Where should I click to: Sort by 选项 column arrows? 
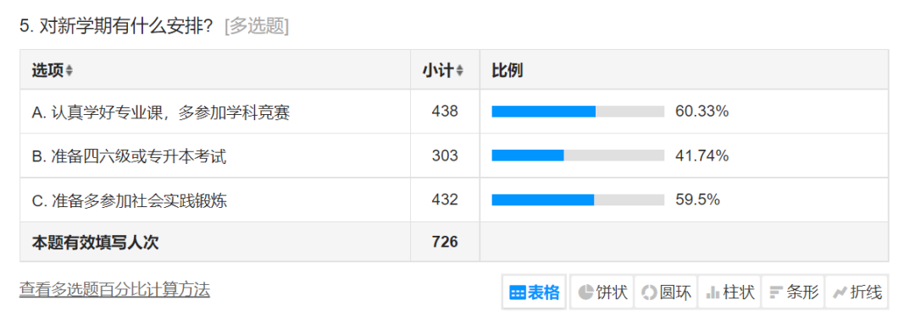[x=69, y=70]
